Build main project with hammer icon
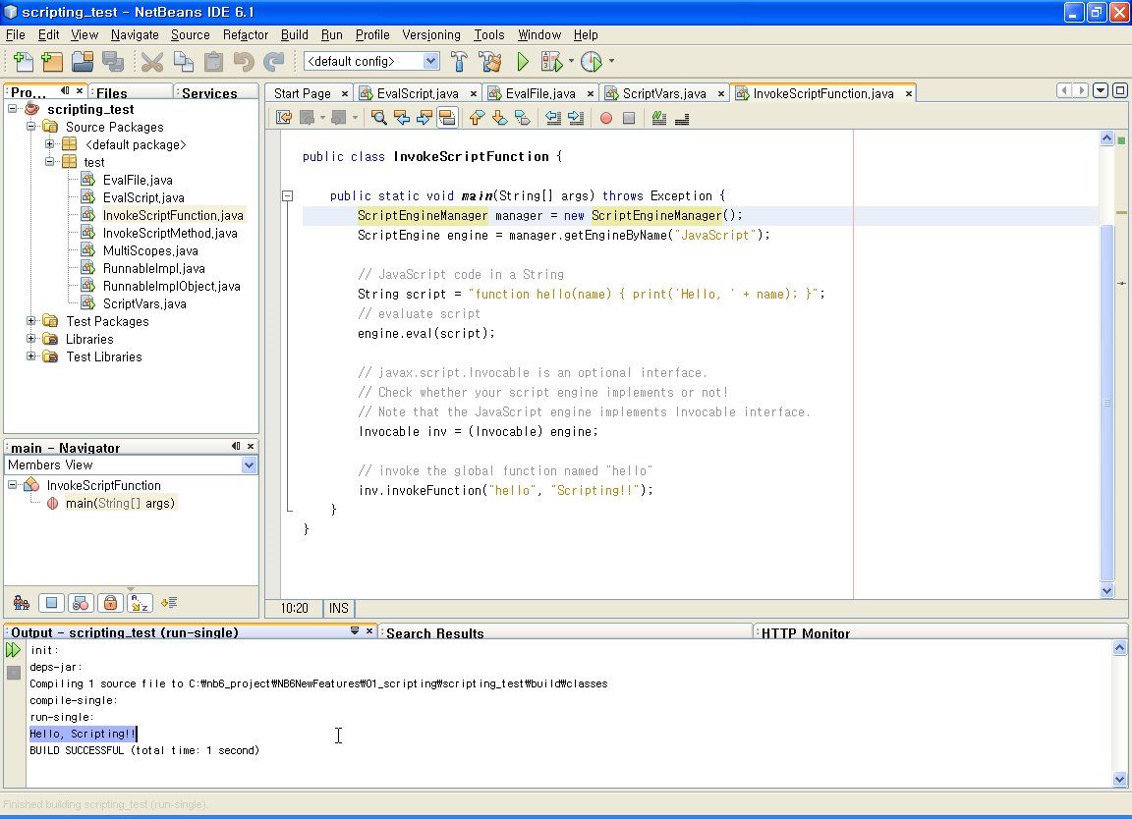 pyautogui.click(x=459, y=61)
